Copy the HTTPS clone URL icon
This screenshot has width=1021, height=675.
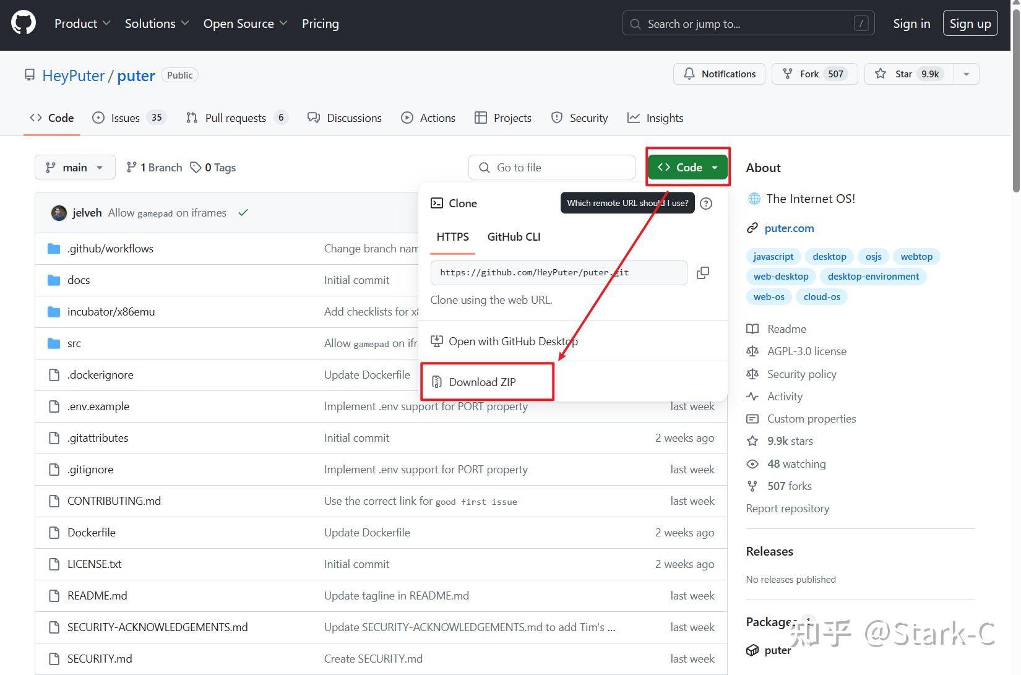[x=703, y=273]
